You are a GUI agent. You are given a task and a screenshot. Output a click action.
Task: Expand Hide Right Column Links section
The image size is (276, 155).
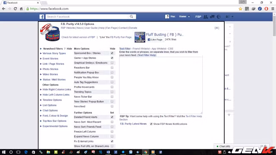coord(56,90)
